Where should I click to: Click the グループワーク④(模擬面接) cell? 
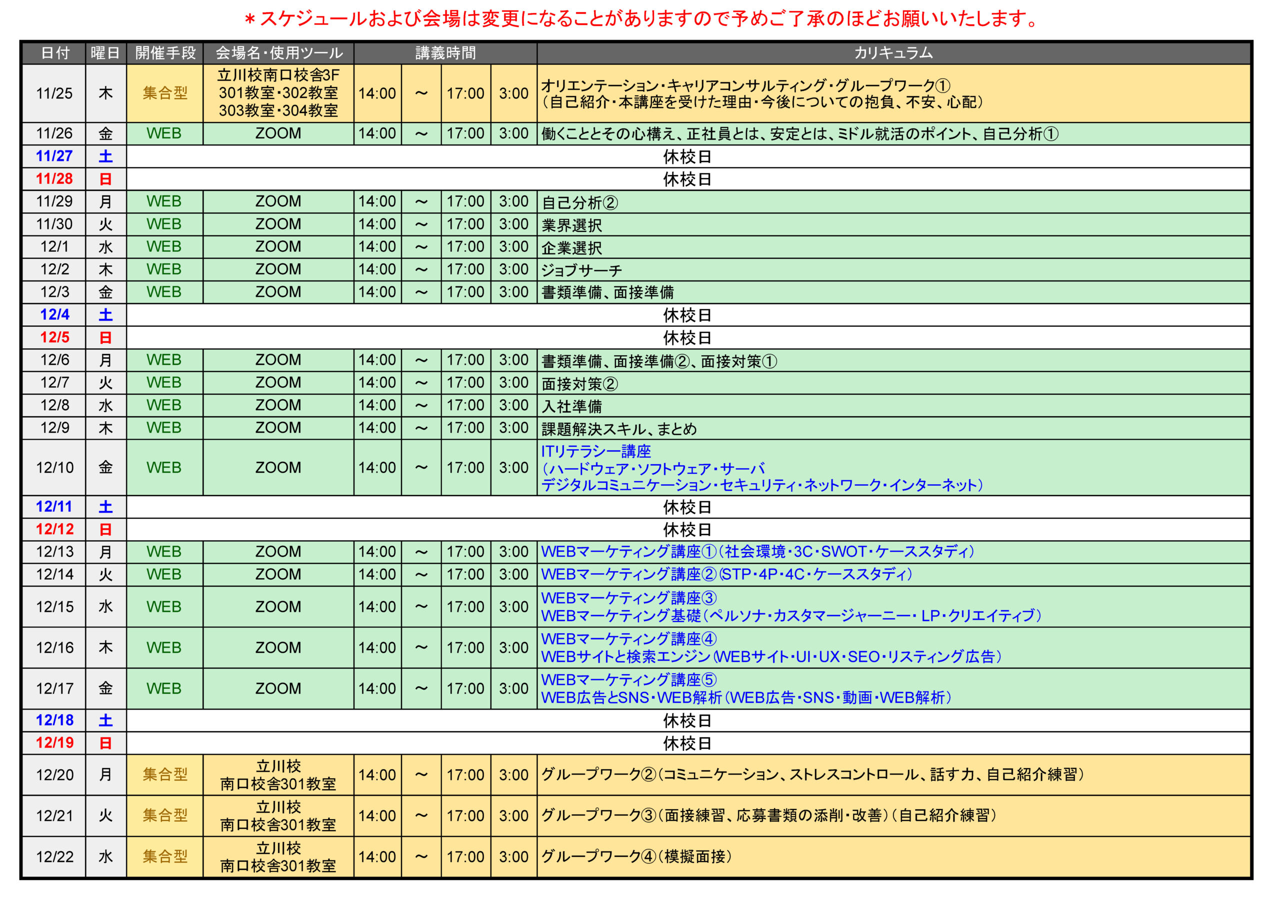[893, 857]
